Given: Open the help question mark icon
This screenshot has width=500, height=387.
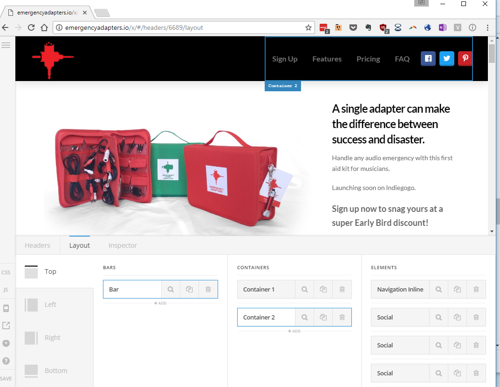Looking at the screenshot, I should click(x=6, y=361).
